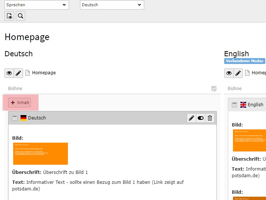
Task: Click the view webpage icon in toolbar
Action: [9, 16]
